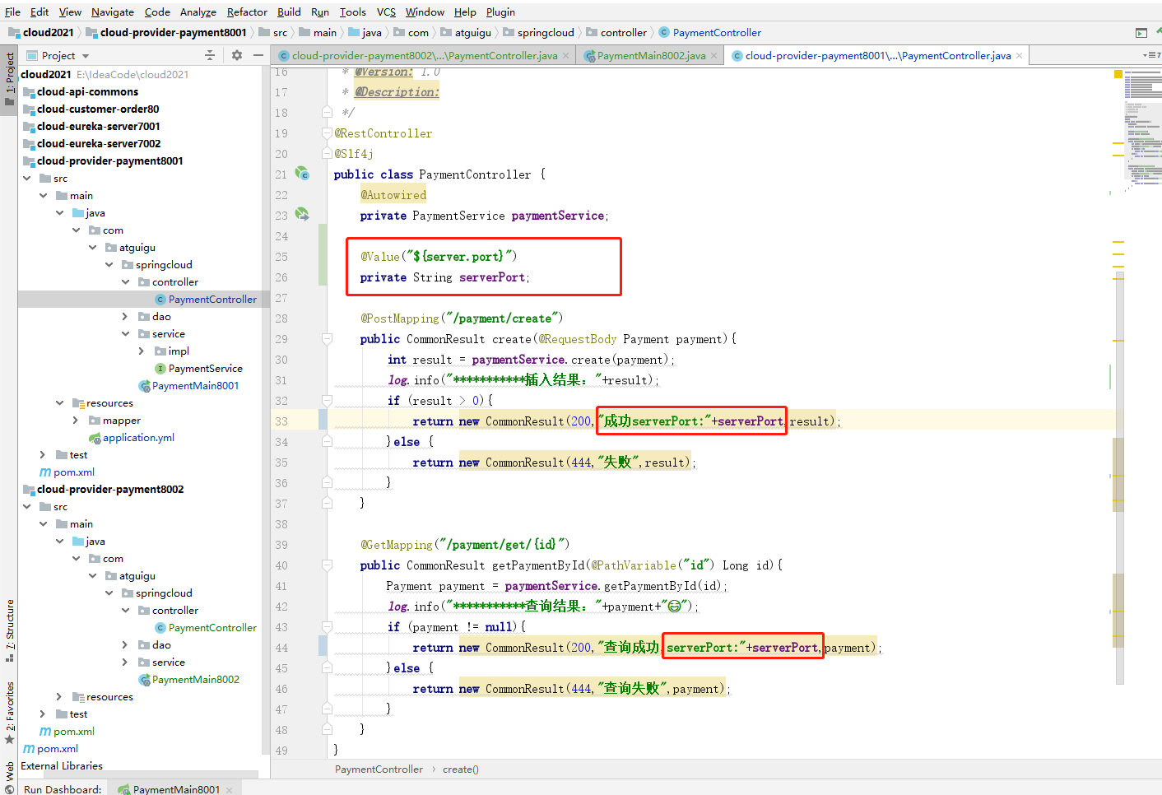
Task: Open application.yml in resources
Action: point(138,437)
